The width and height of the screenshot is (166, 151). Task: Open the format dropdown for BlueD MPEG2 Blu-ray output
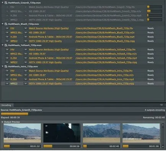point(7,32)
